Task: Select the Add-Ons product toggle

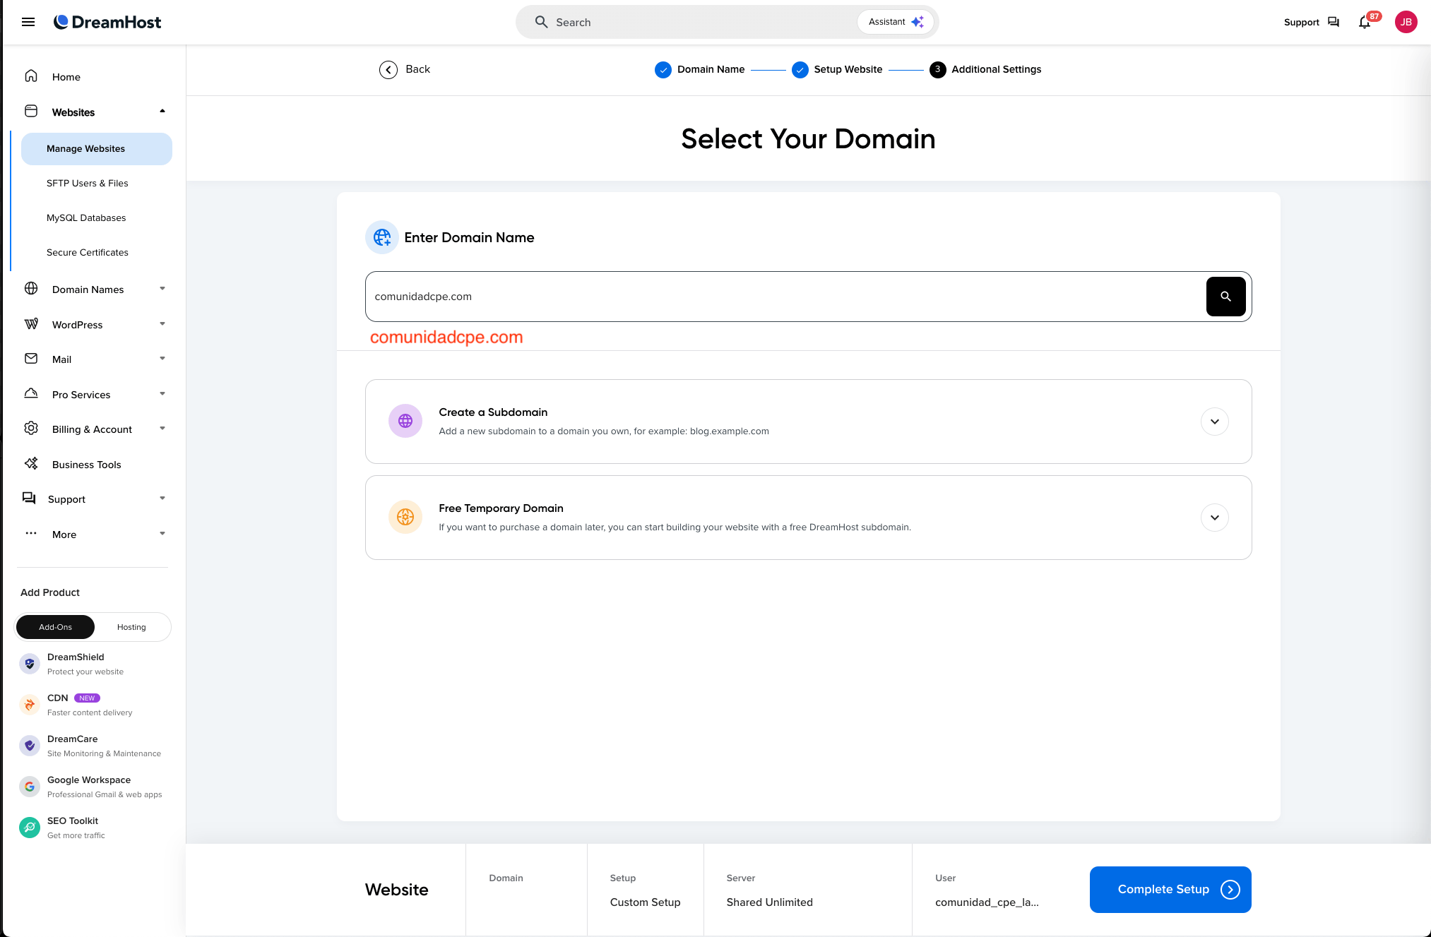Action: tap(55, 627)
